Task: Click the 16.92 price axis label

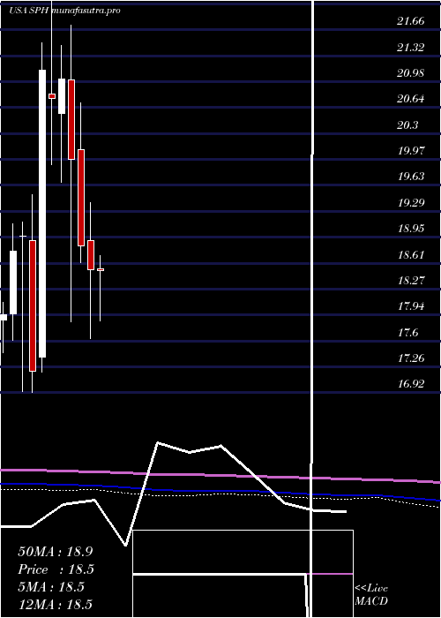Action: (x=411, y=383)
